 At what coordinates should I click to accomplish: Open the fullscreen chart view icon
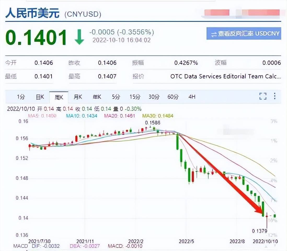click(263, 97)
